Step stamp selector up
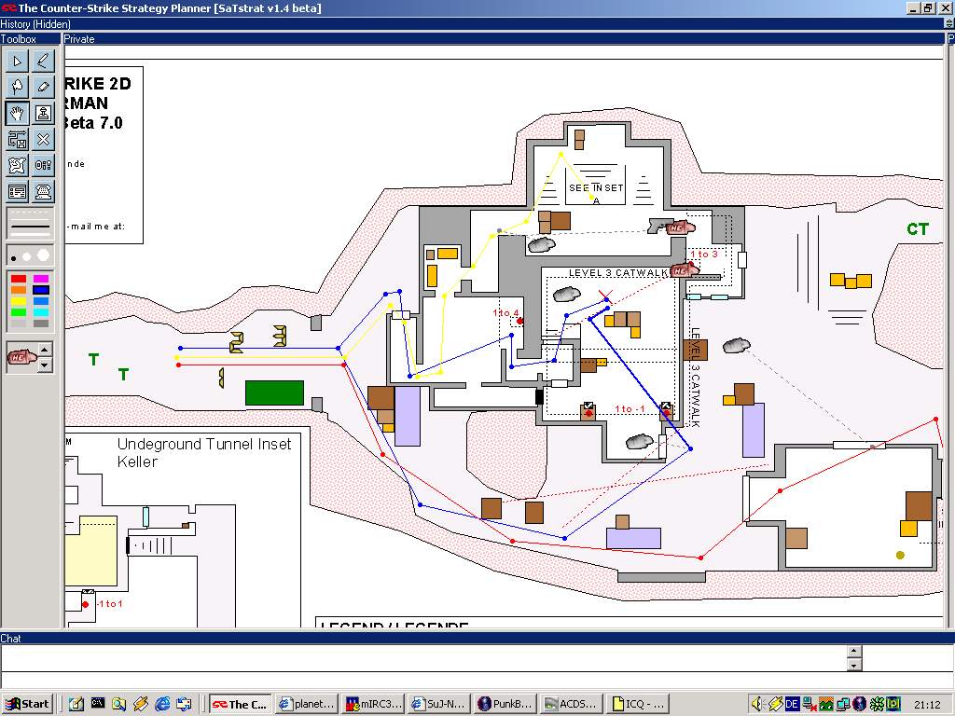Viewport: 955px width, 716px height. [45, 350]
